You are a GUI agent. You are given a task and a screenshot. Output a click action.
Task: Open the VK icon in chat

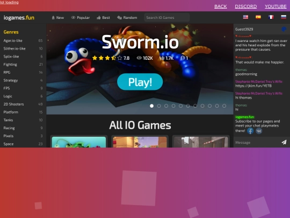(259, 131)
